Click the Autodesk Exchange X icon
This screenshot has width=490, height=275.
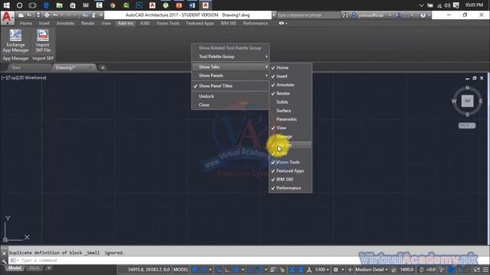point(397,15)
